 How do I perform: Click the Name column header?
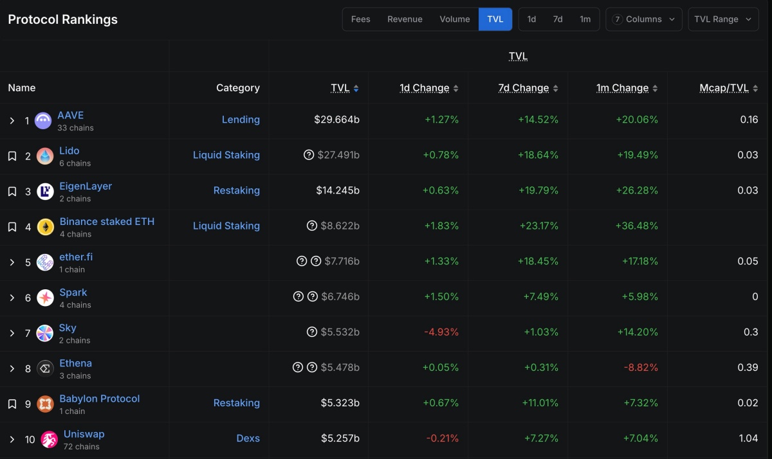pos(22,88)
